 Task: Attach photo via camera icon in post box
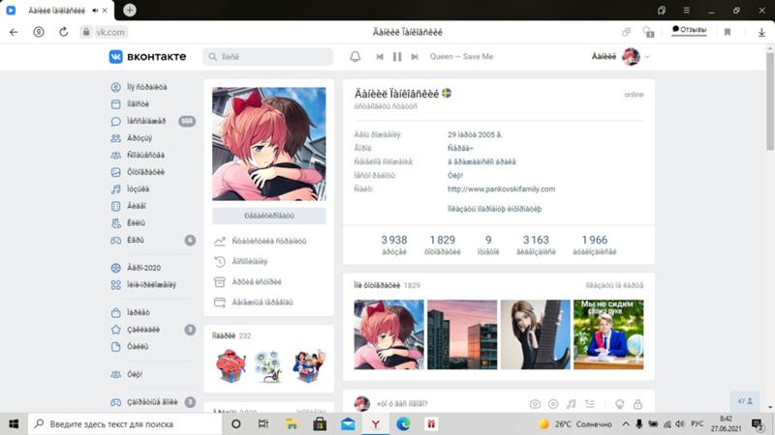(535, 404)
